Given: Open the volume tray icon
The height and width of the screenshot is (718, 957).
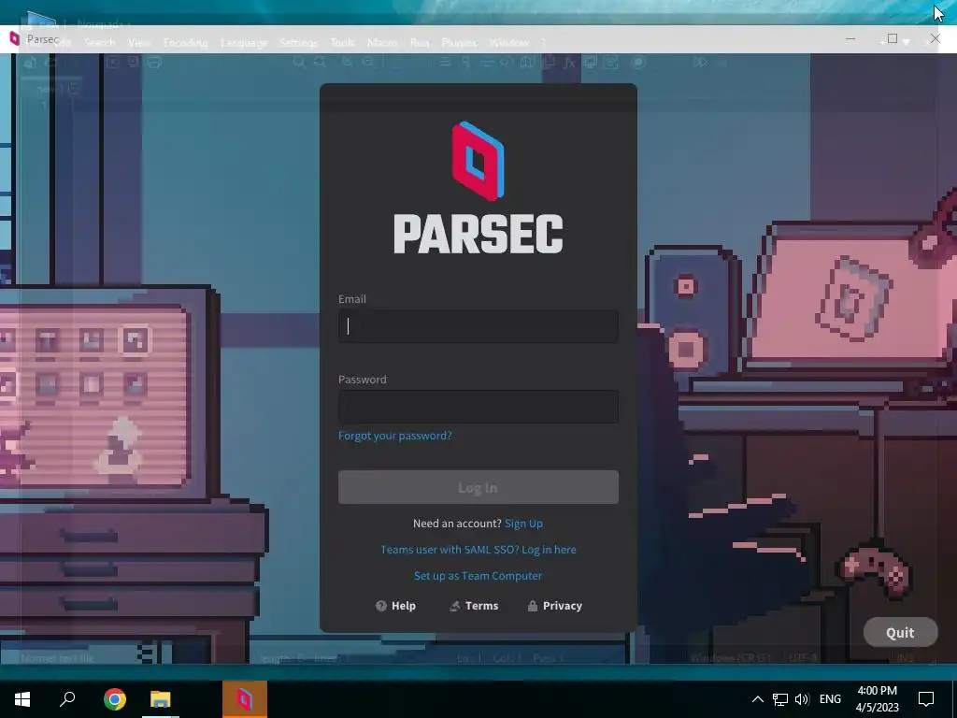Looking at the screenshot, I should (802, 699).
